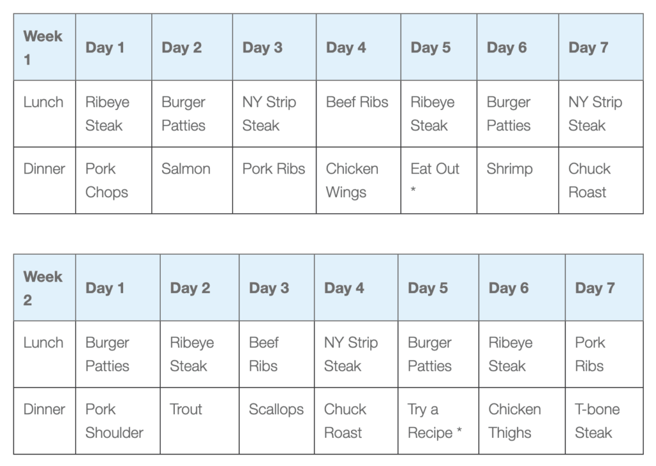The width and height of the screenshot is (656, 466).
Task: Click the Week 2 header cell
Action: click(x=45, y=287)
